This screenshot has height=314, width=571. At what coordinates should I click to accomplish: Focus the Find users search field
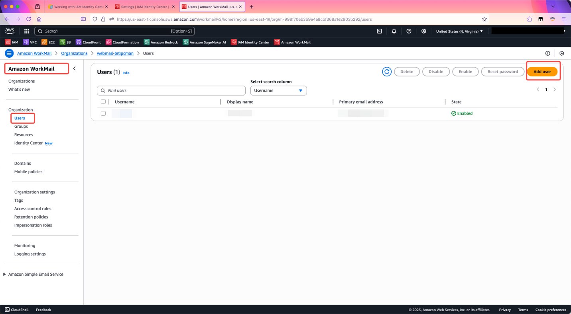click(171, 91)
